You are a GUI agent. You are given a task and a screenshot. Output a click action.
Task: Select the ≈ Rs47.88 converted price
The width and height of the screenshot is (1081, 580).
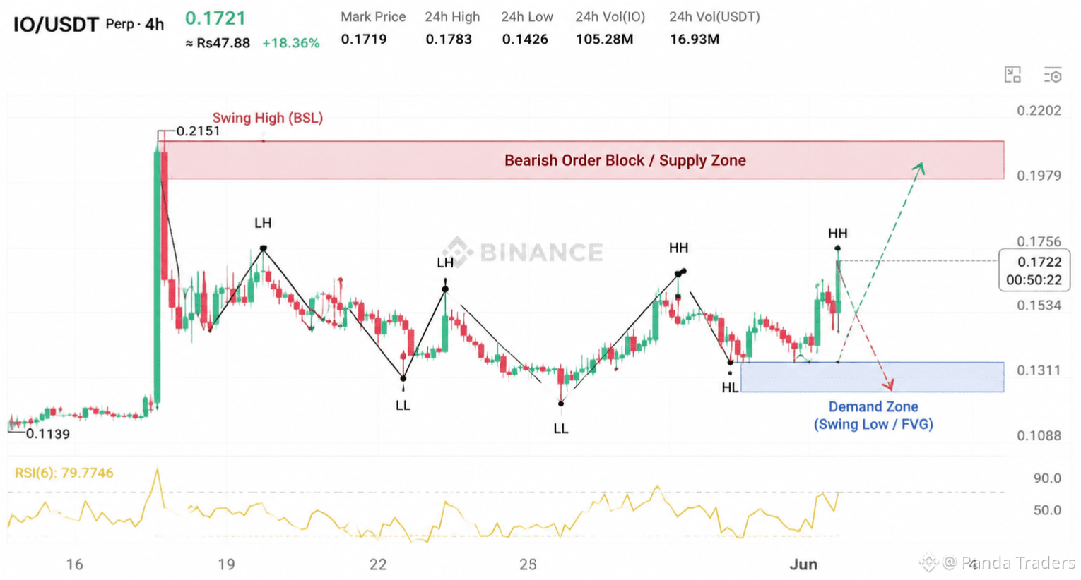coord(218,43)
